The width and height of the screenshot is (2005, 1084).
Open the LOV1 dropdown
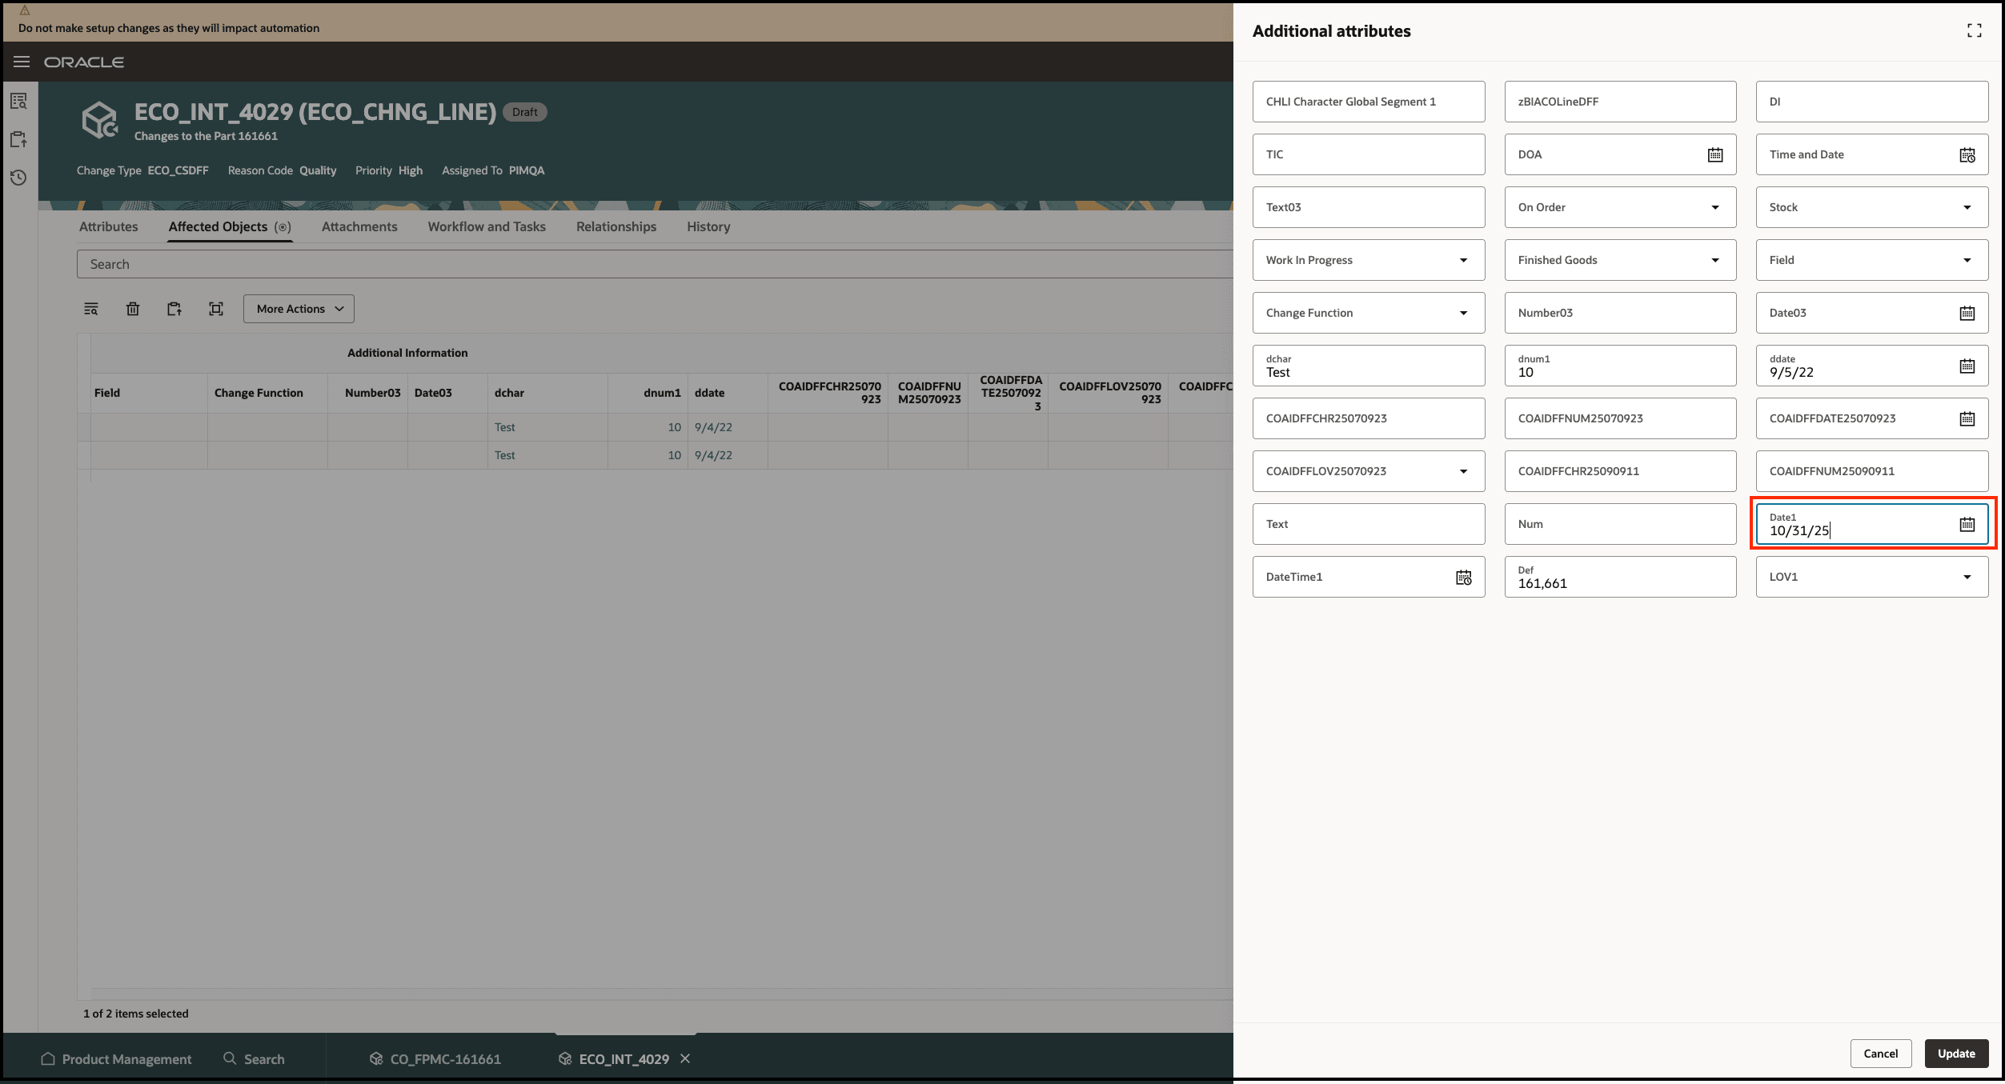[x=1968, y=577]
